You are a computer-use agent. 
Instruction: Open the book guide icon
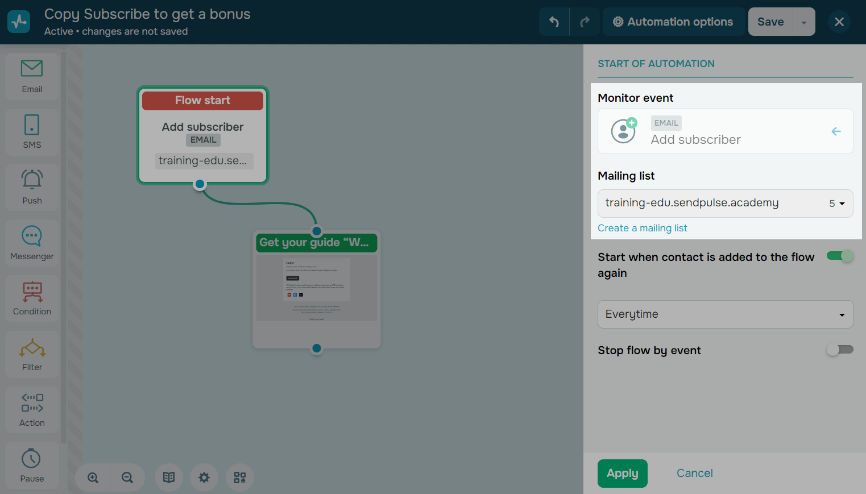click(x=169, y=478)
